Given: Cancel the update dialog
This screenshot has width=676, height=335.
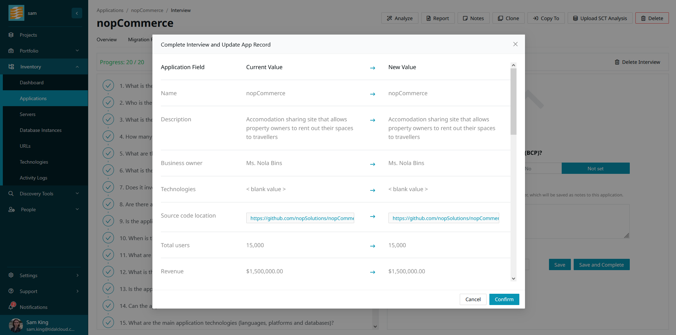Looking at the screenshot, I should coord(473,299).
